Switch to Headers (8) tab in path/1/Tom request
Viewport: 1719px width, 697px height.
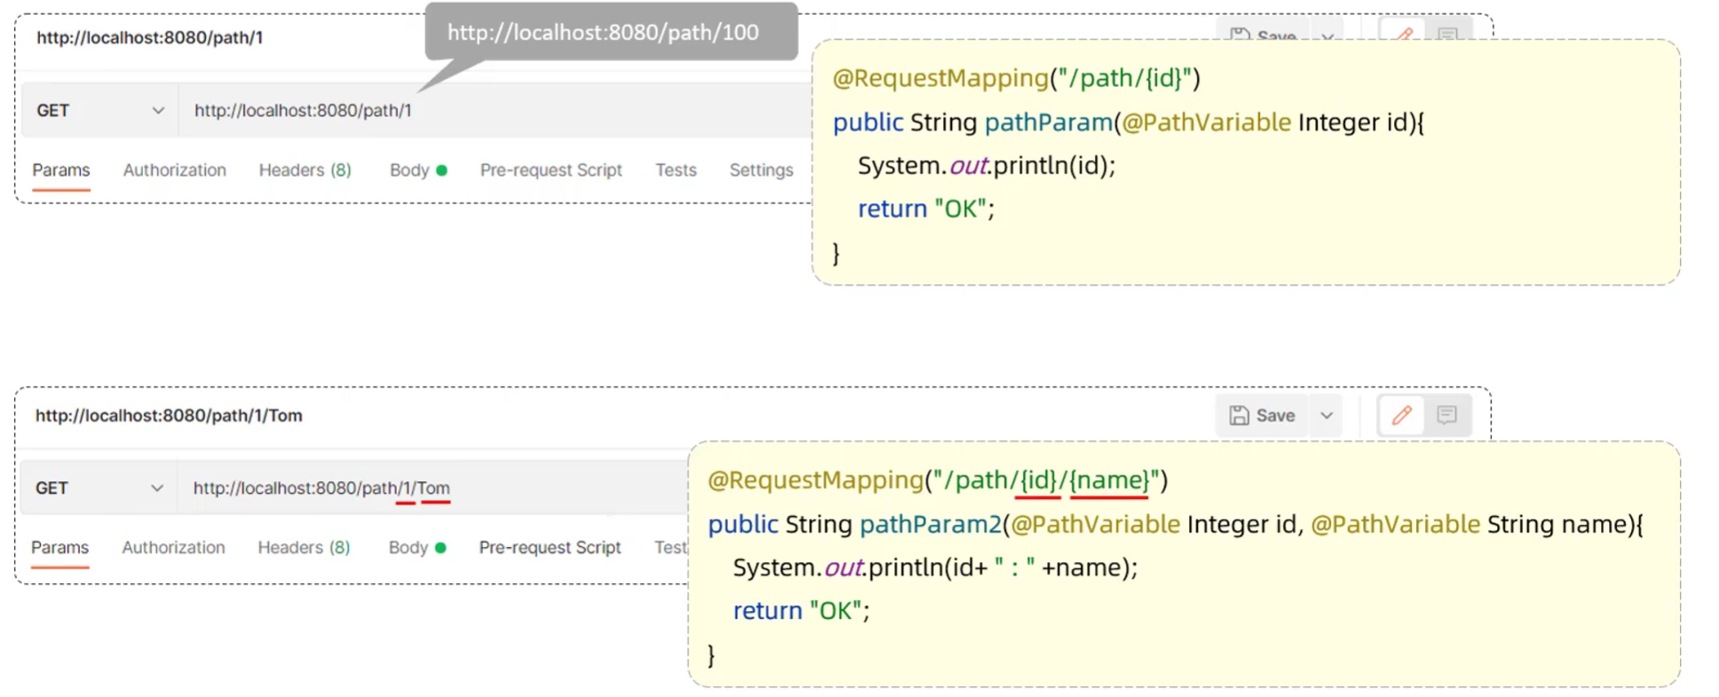pos(304,547)
